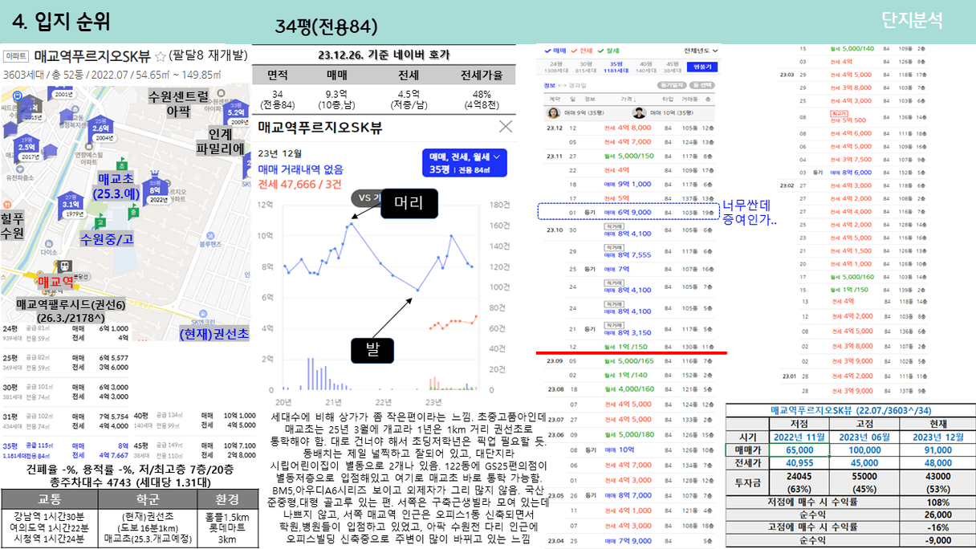Viewport: 976px width, 549px height.
Task: Click the (현재)권선초 map label
Action: 213,332
